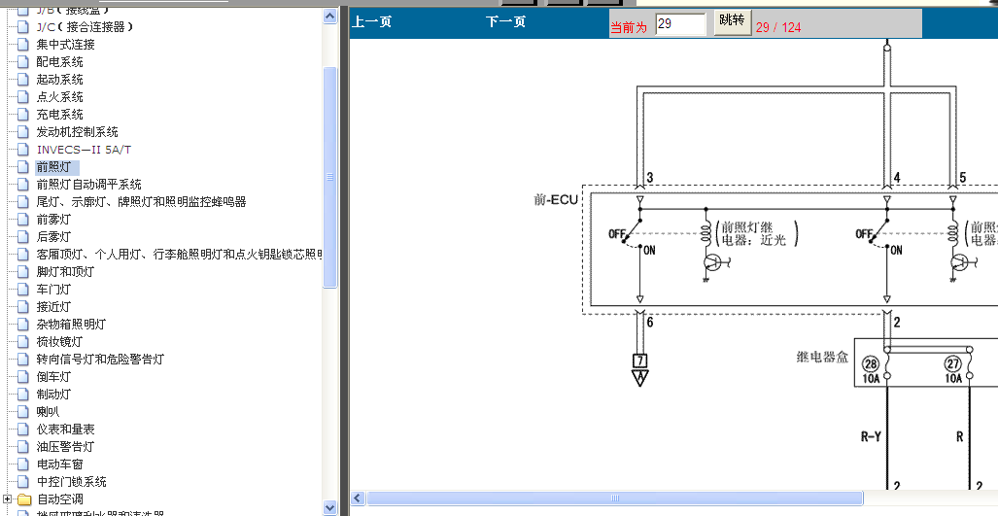The width and height of the screenshot is (998, 516).
Task: Open the 梳妆镜灯 entry
Action: coord(60,342)
